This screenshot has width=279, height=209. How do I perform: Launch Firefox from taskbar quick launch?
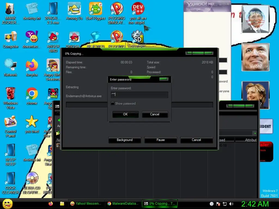tap(51, 204)
